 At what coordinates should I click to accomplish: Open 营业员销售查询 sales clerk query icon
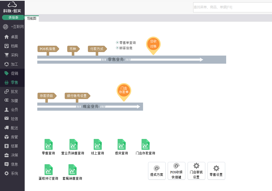tap(73, 145)
